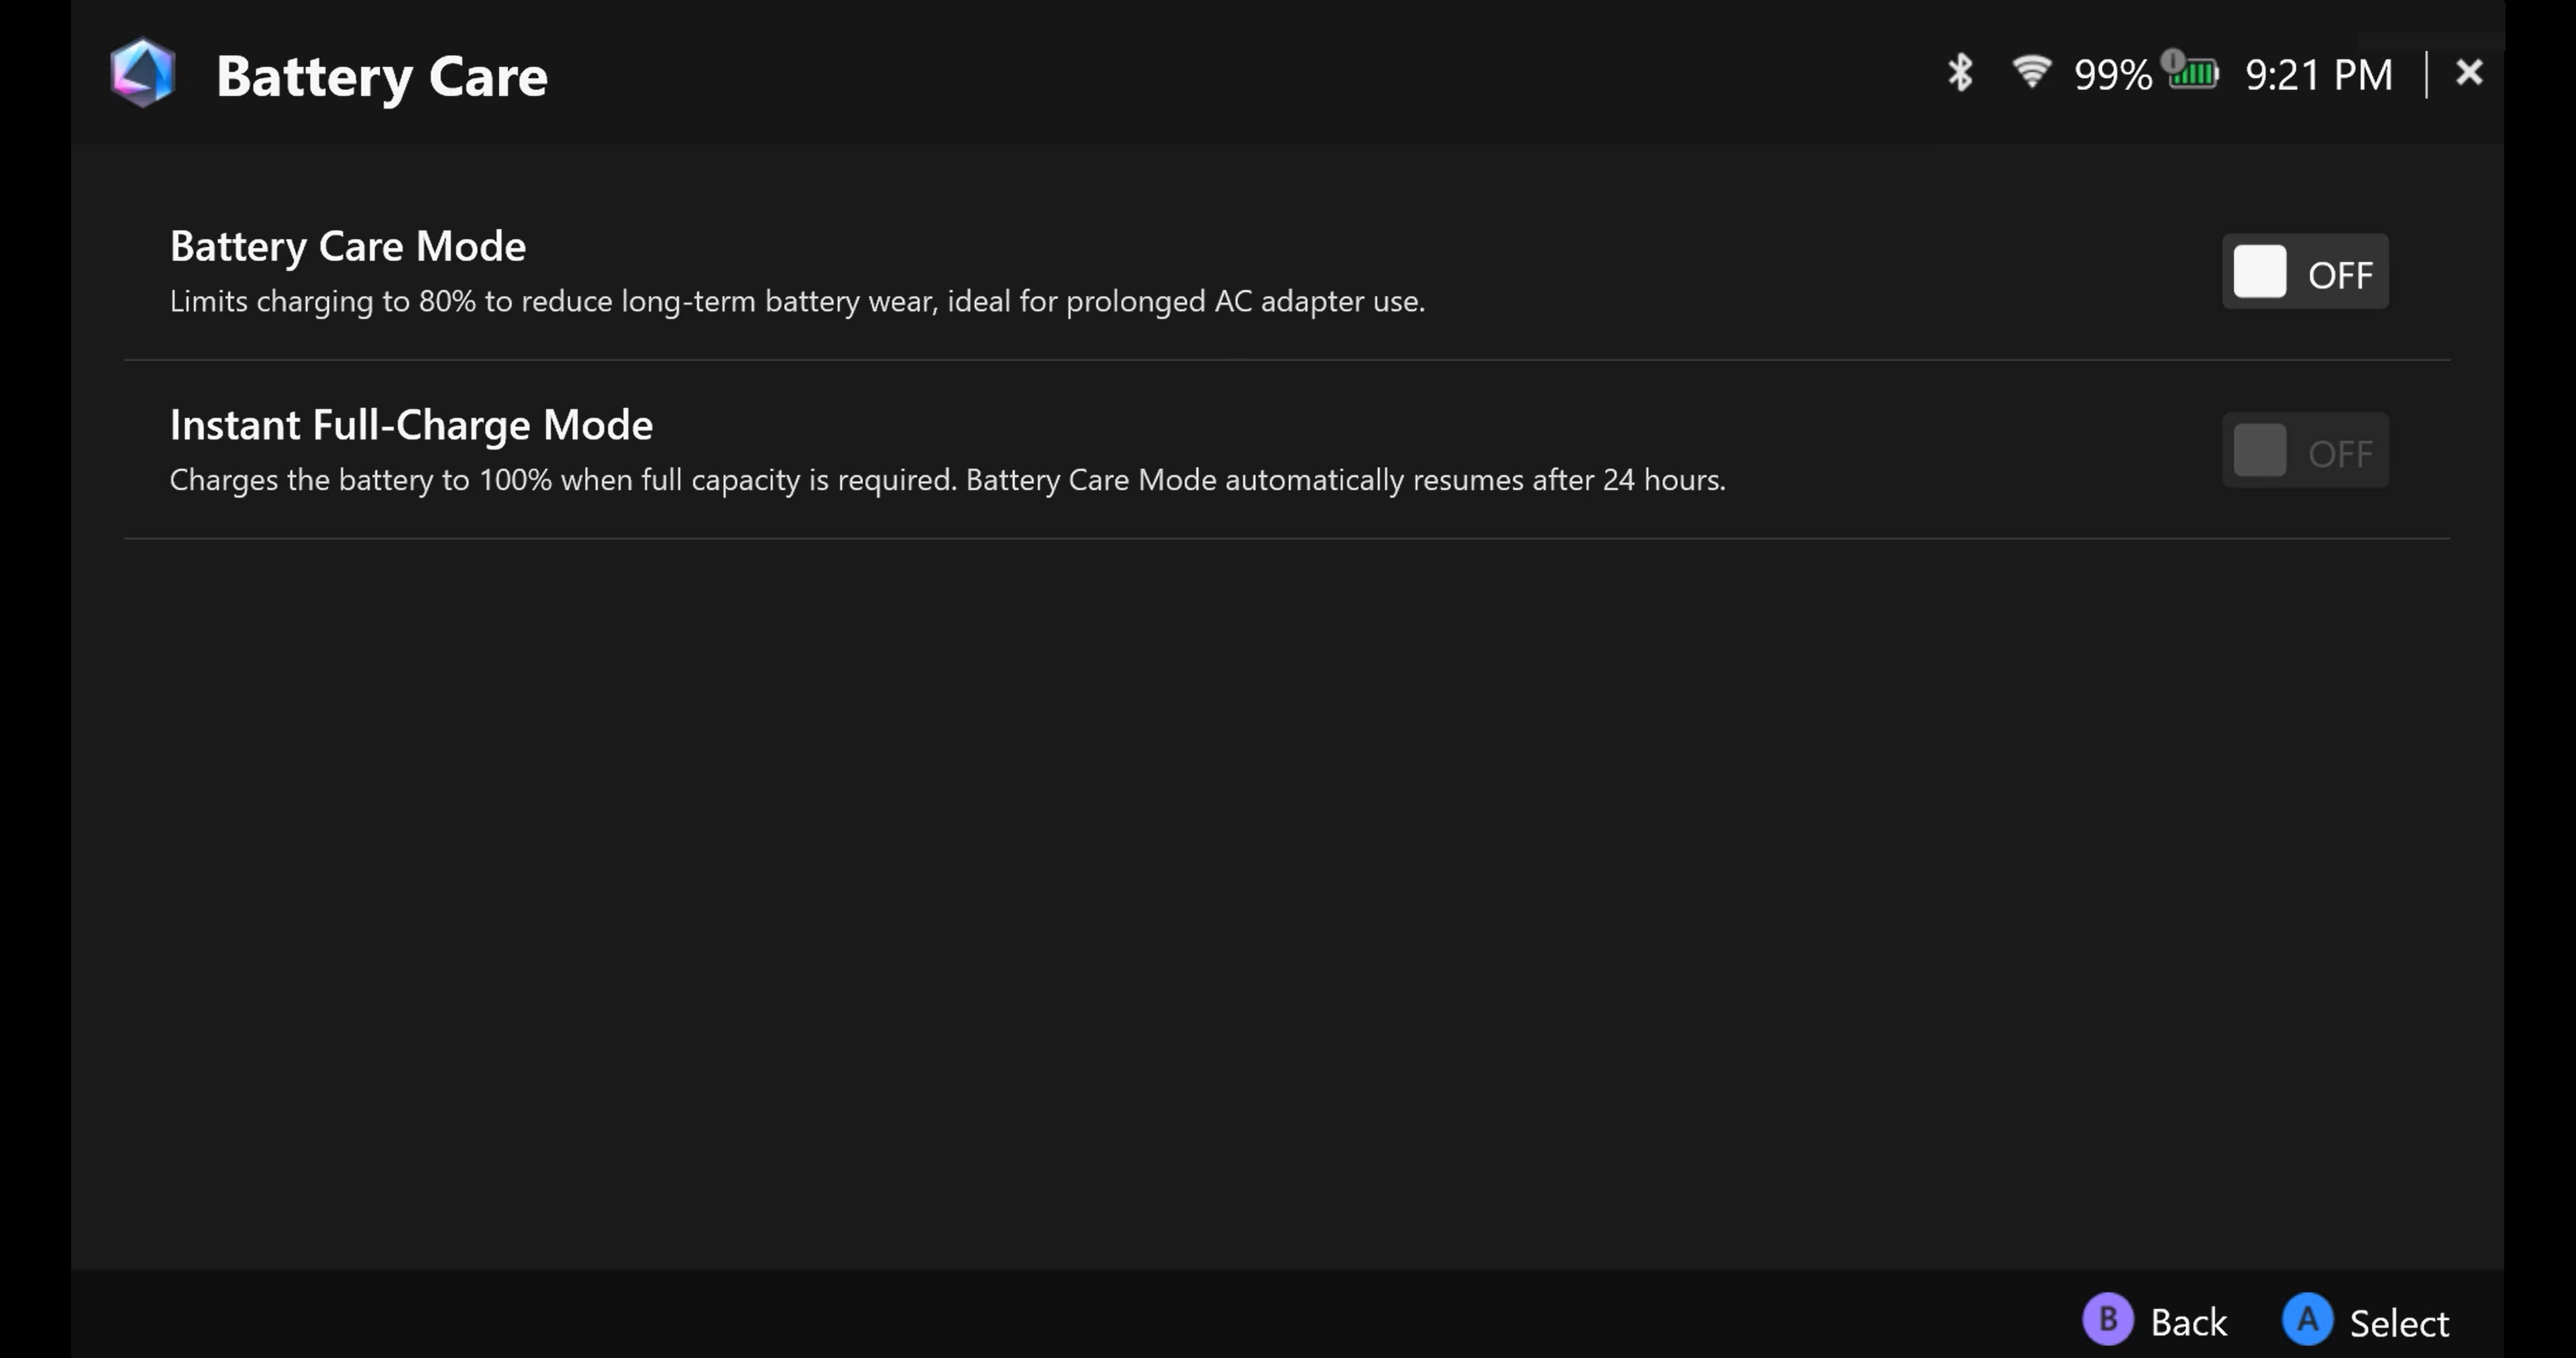Toggle the Battery Care Mode switch
Screen dimensions: 2576x1358
click(2304, 272)
